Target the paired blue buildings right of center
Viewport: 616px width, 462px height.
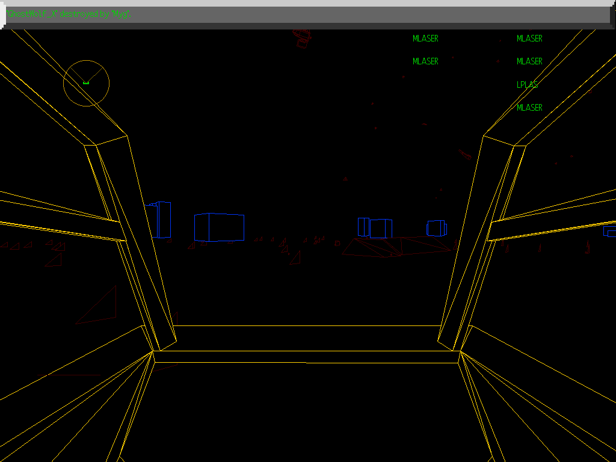point(375,228)
